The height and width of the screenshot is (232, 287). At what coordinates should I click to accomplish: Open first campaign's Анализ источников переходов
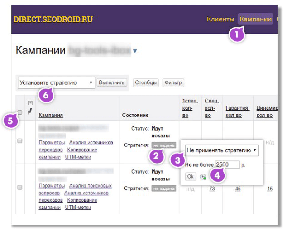point(91,143)
